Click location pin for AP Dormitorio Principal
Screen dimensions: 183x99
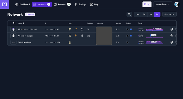172,29
